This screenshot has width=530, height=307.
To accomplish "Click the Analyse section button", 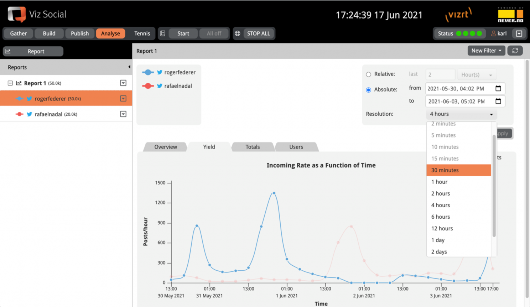I will [x=110, y=33].
